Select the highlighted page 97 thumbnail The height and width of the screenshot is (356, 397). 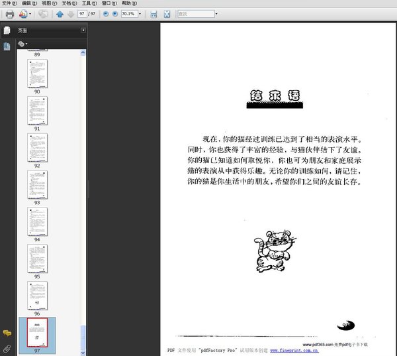tap(37, 333)
